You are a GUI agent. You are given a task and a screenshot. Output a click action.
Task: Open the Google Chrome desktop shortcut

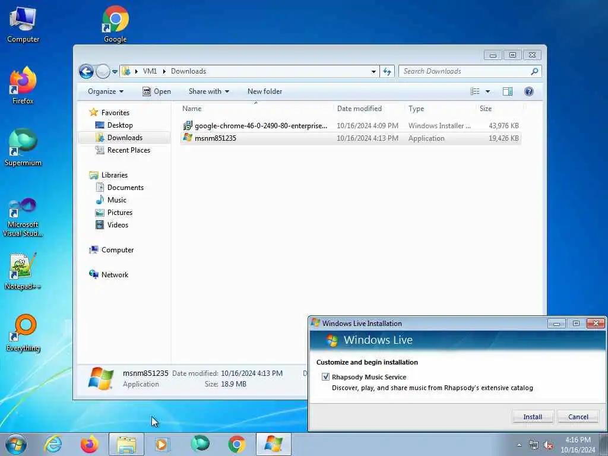click(115, 24)
